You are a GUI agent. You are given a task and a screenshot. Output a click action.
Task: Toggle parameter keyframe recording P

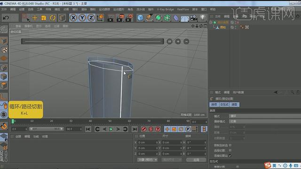(188, 129)
